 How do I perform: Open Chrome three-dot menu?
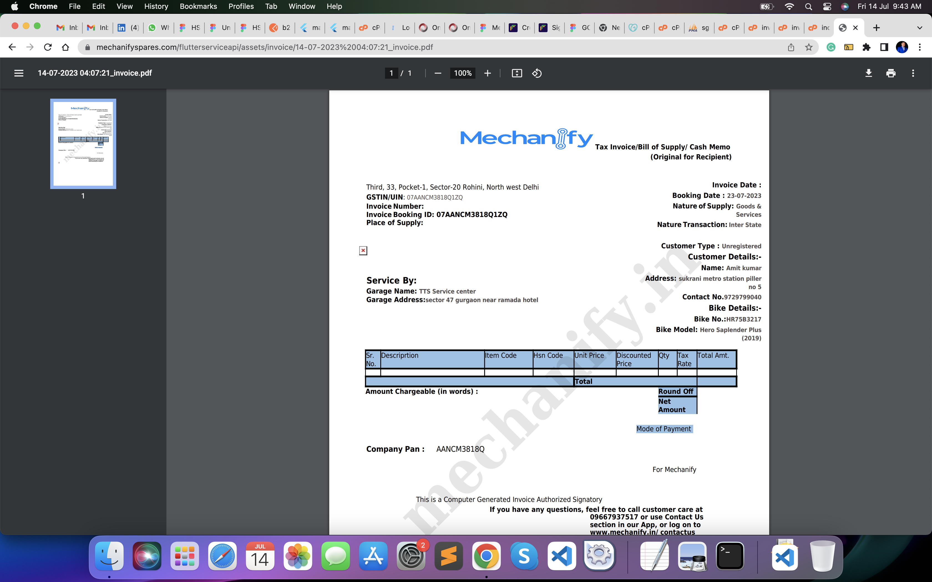coord(920,47)
